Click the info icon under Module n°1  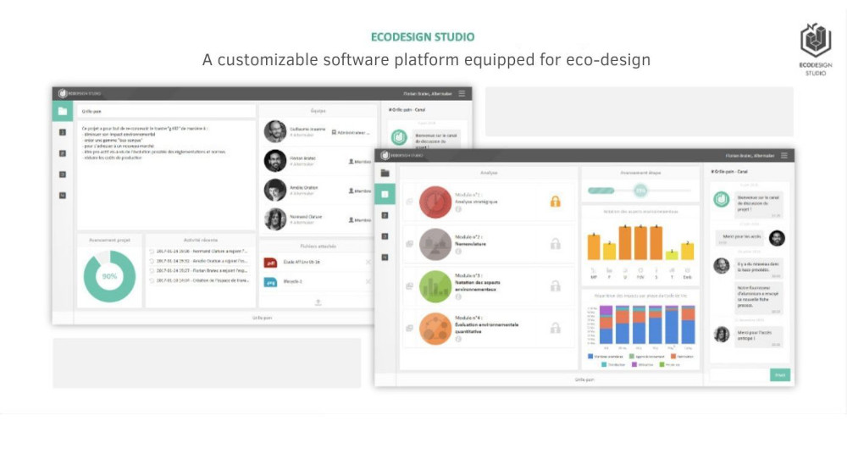[458, 209]
